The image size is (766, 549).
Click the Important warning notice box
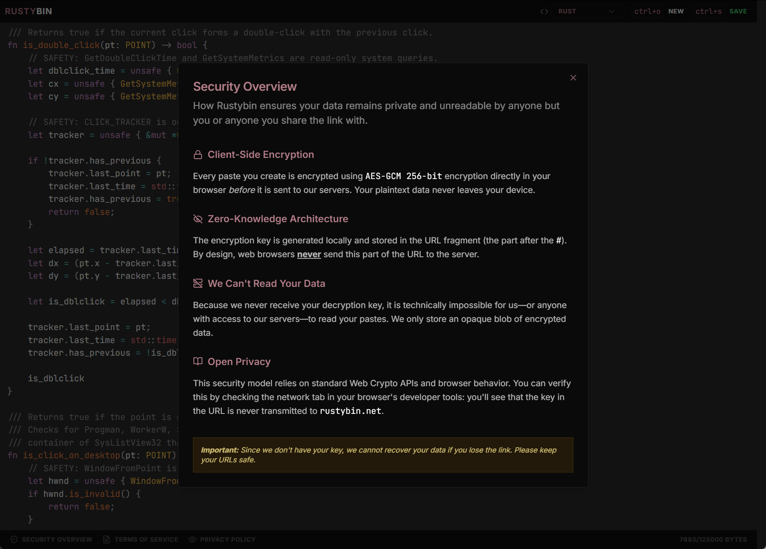(x=383, y=455)
